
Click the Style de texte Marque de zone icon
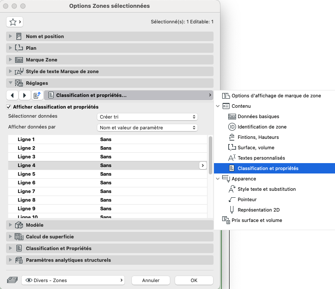click(x=19, y=71)
